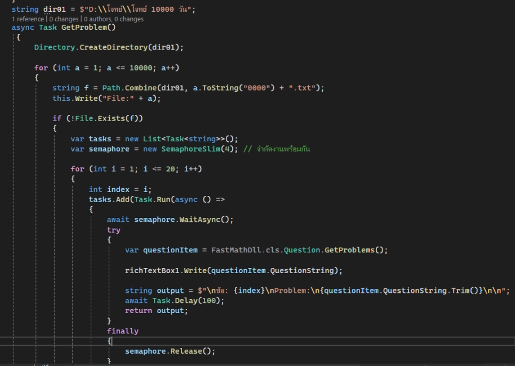Click the richTextBox1 identifier
515x366 pixels.
click(152, 270)
